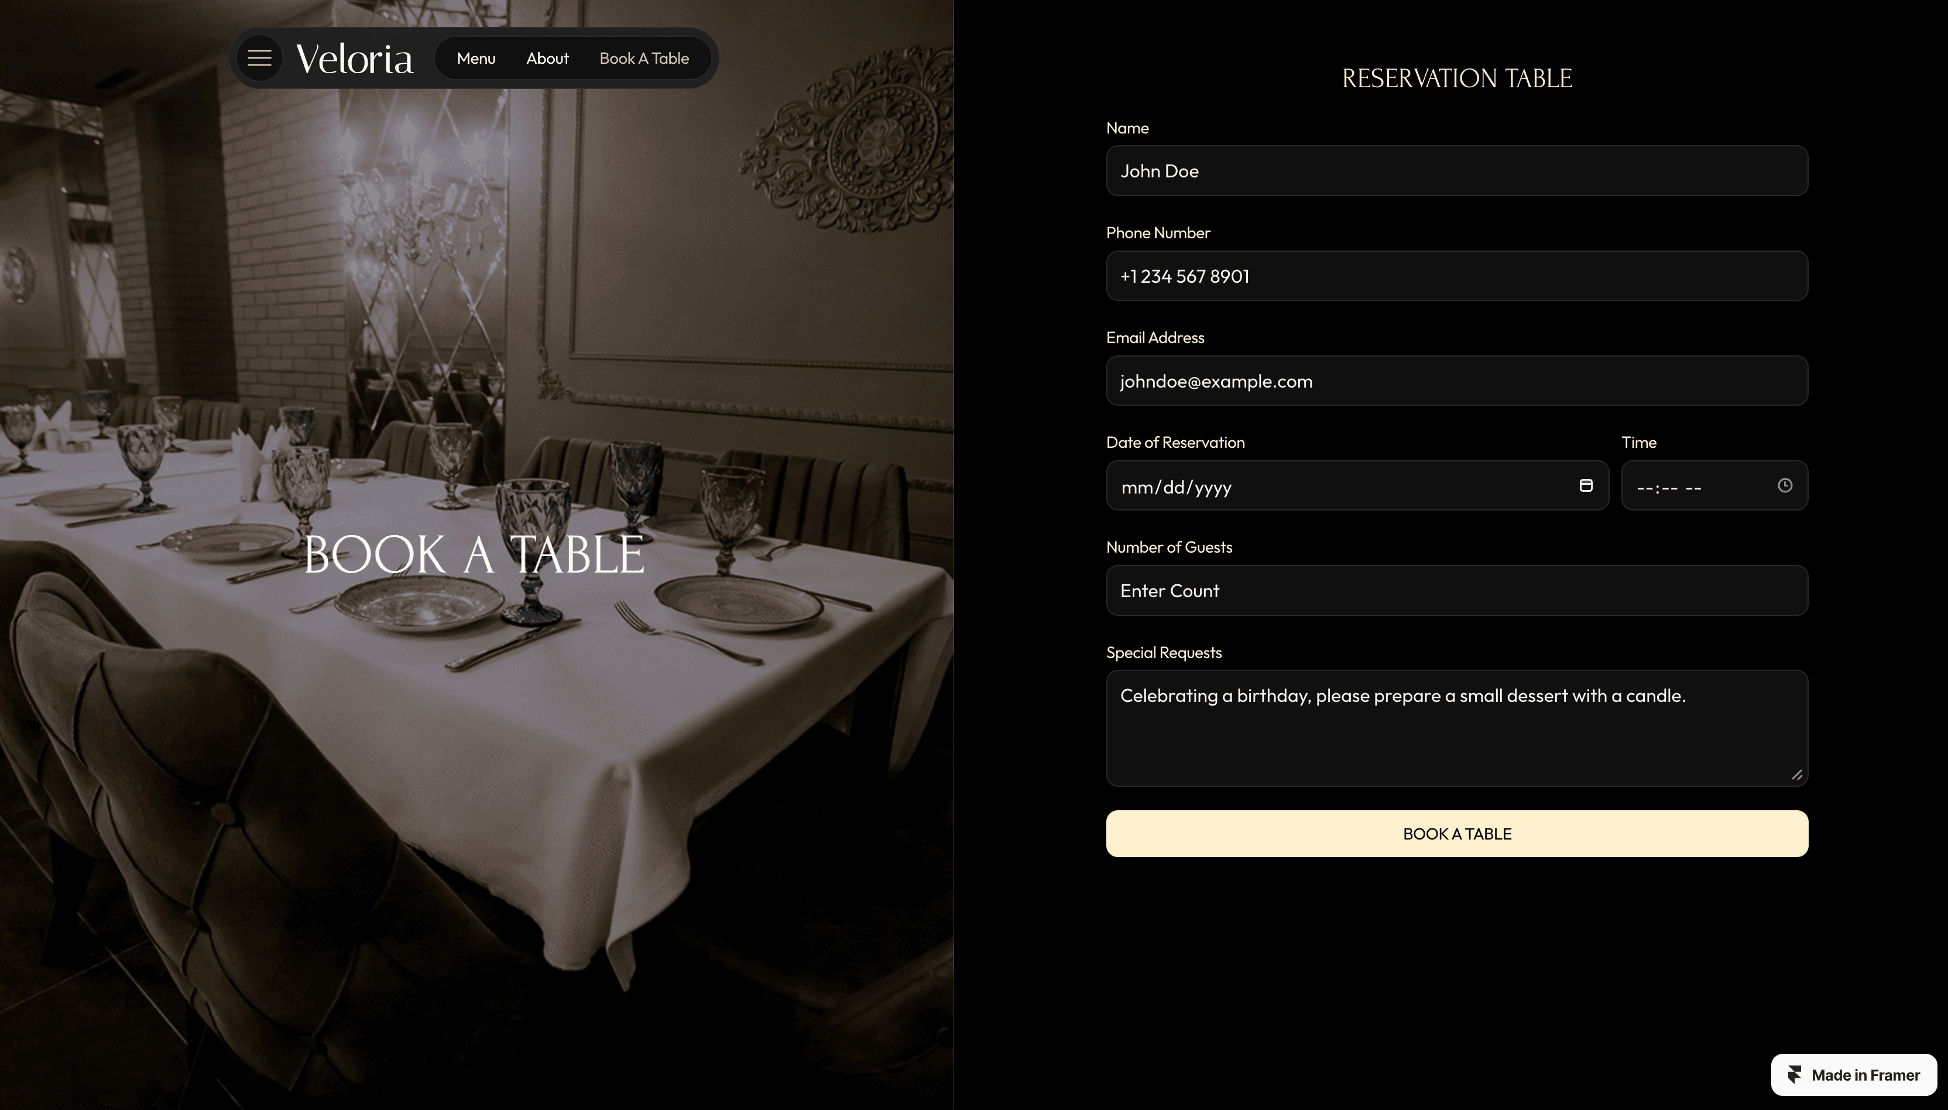Open the About nav item
This screenshot has height=1110, width=1948.
(x=547, y=59)
